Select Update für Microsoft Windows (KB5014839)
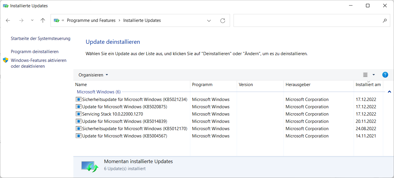Image resolution: width=394 pixels, height=178 pixels. (x=125, y=121)
